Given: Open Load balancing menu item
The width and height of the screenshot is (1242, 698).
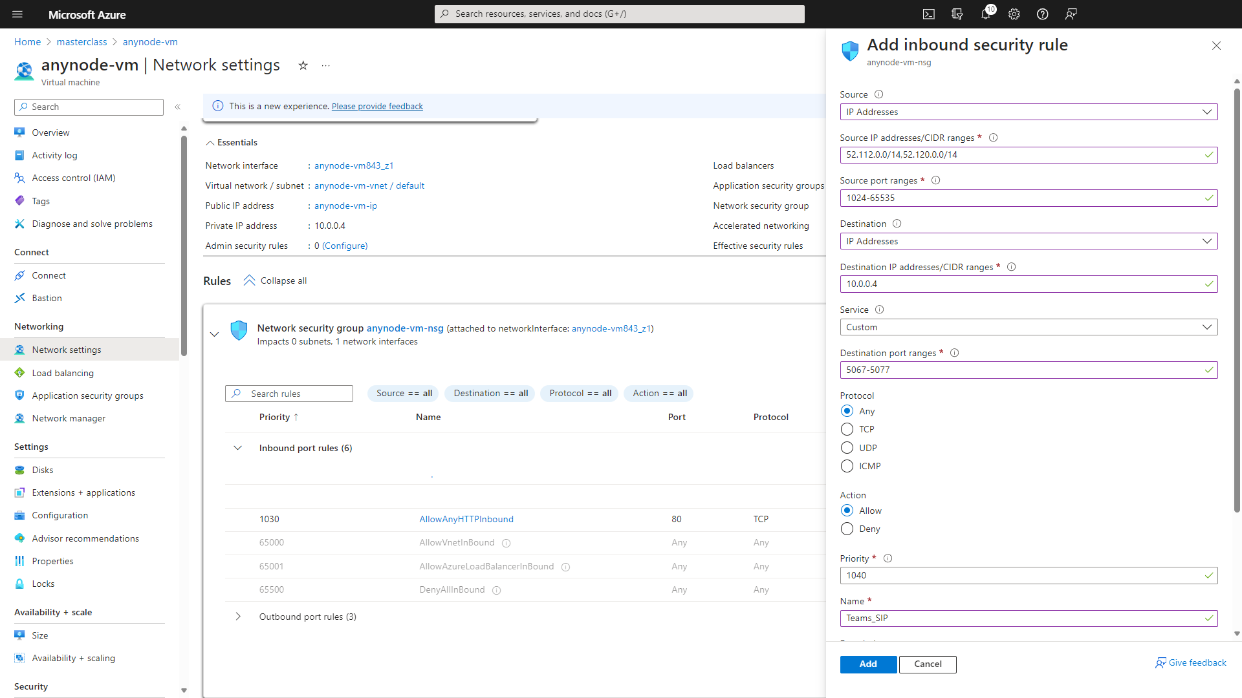Looking at the screenshot, I should (63, 373).
